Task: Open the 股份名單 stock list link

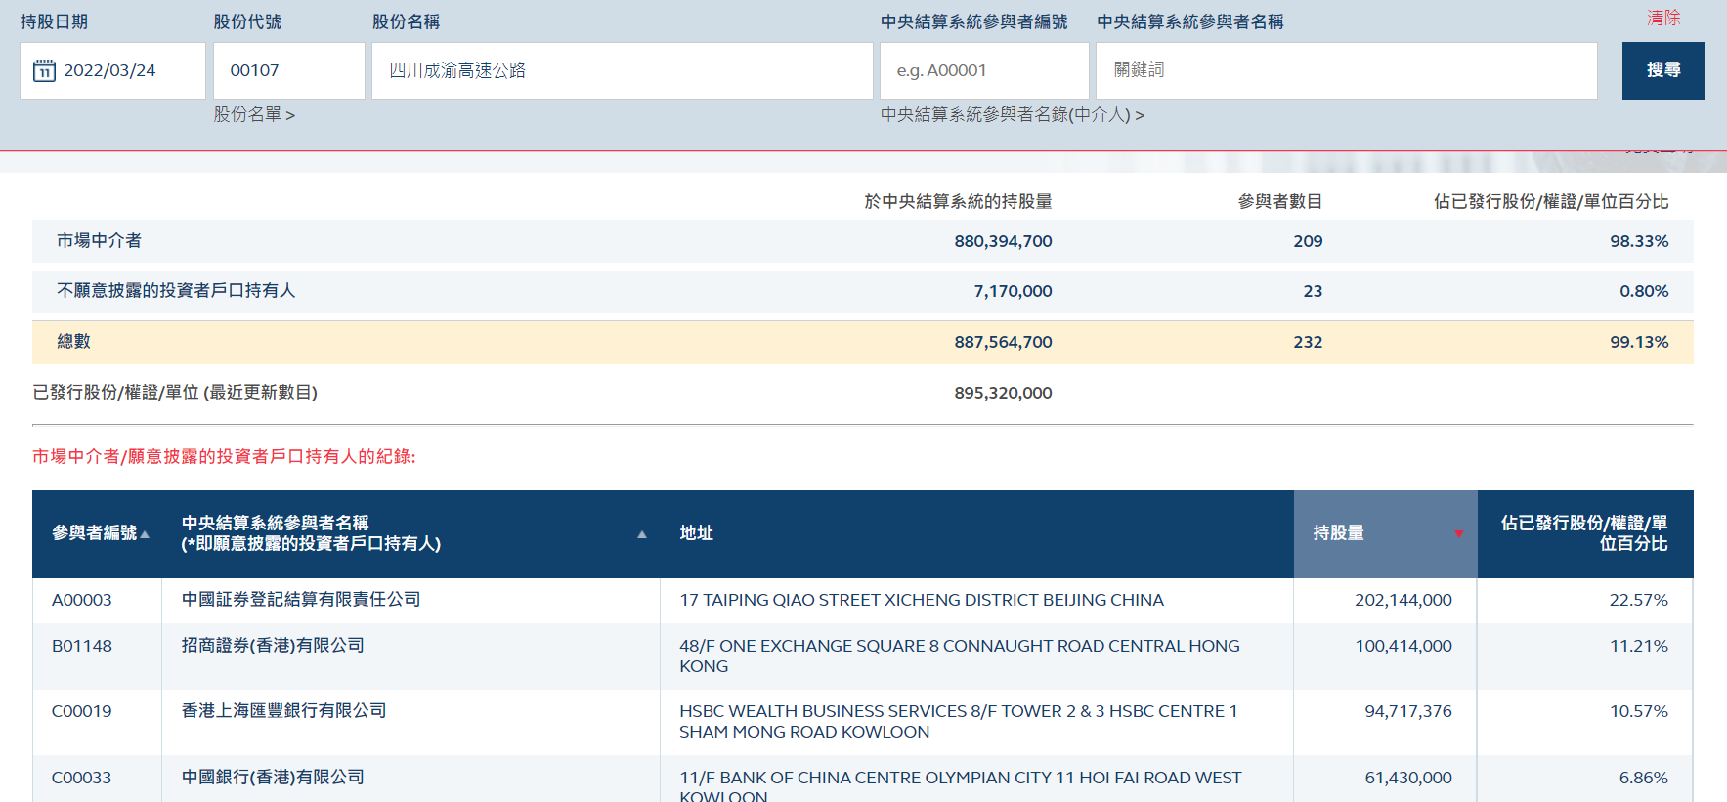Action: tap(254, 115)
